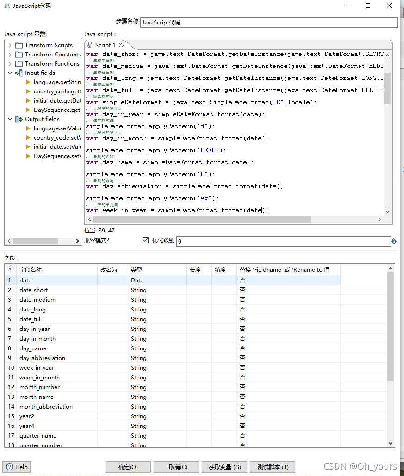Click the 精度 column header
This screenshot has width=404, height=476.
[224, 269]
